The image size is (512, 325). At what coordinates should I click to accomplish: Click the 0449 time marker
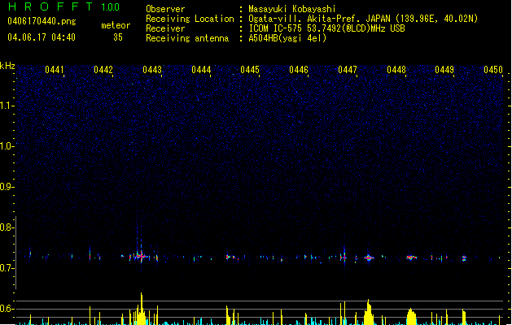[x=444, y=70]
